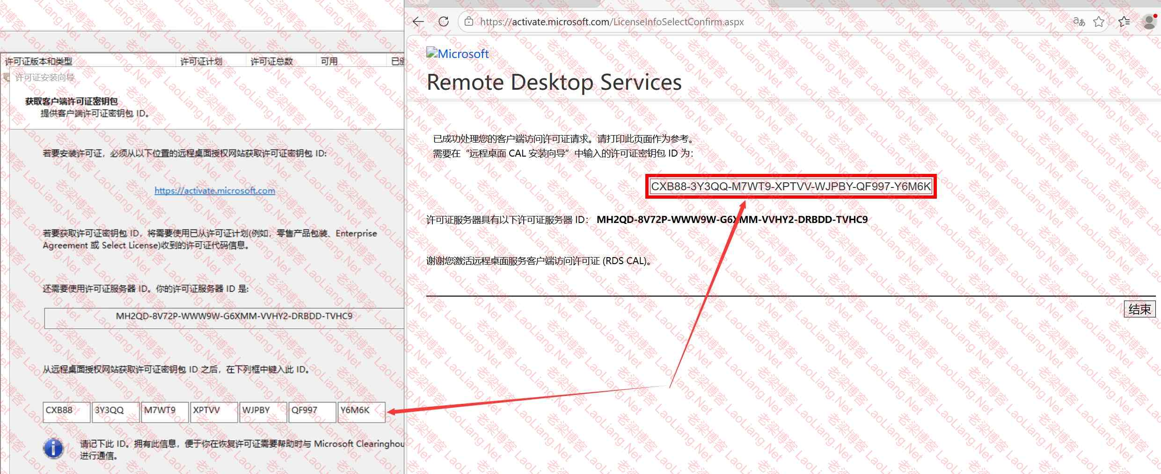The width and height of the screenshot is (1161, 474).
Task: Click the Microsoft logo image link
Action: pos(457,54)
